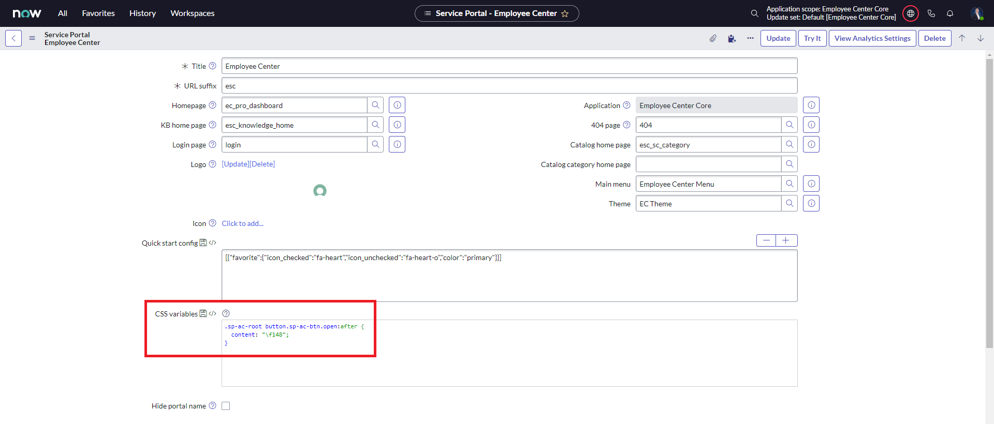
Task: Open the user profile avatar menu
Action: click(x=977, y=13)
